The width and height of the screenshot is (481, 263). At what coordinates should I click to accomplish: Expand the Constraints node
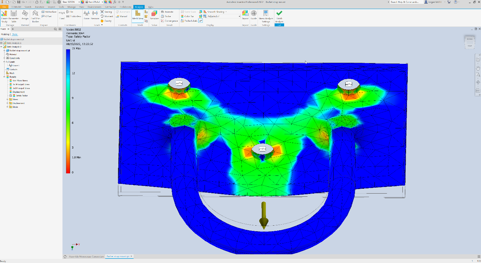point(5,58)
